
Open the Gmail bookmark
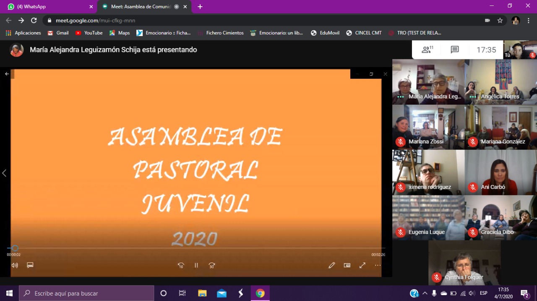(58, 33)
